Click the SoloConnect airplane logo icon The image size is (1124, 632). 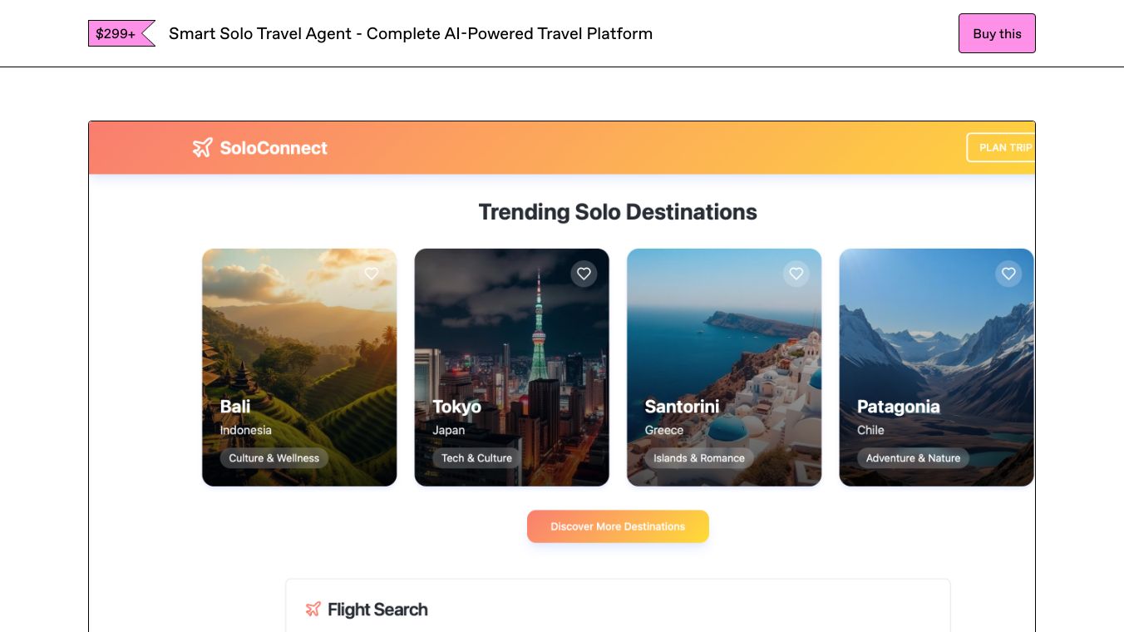(202, 148)
